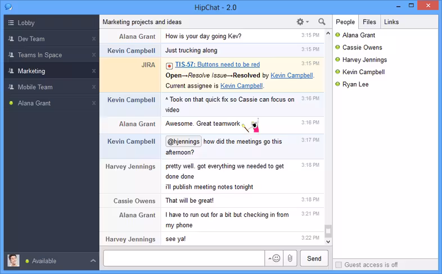The width and height of the screenshot is (442, 274).
Task: Close the Teams In Space room
Action: 94,55
